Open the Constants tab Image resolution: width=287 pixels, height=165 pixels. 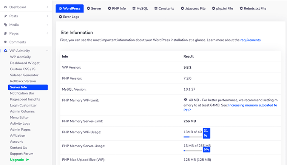(164, 8)
